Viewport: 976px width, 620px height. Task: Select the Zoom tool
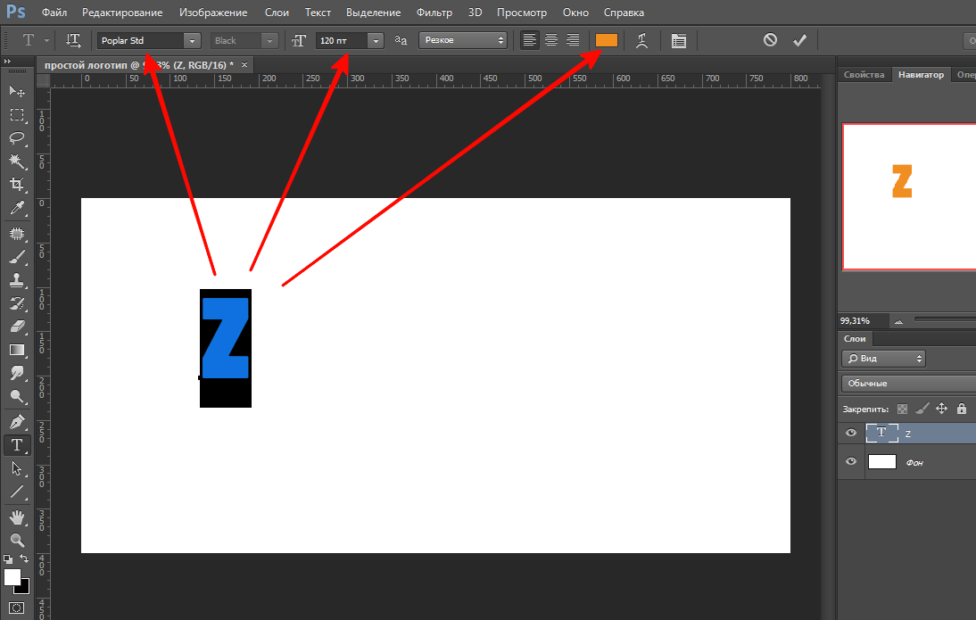tap(17, 541)
